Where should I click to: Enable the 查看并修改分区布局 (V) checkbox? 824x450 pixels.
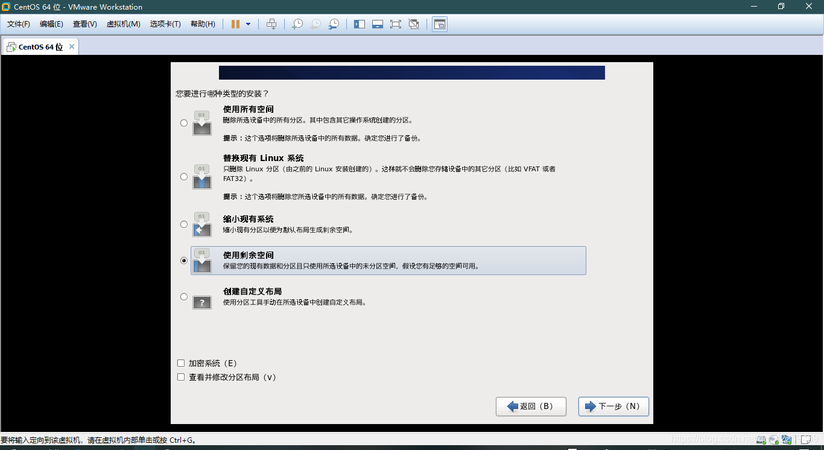[181, 377]
